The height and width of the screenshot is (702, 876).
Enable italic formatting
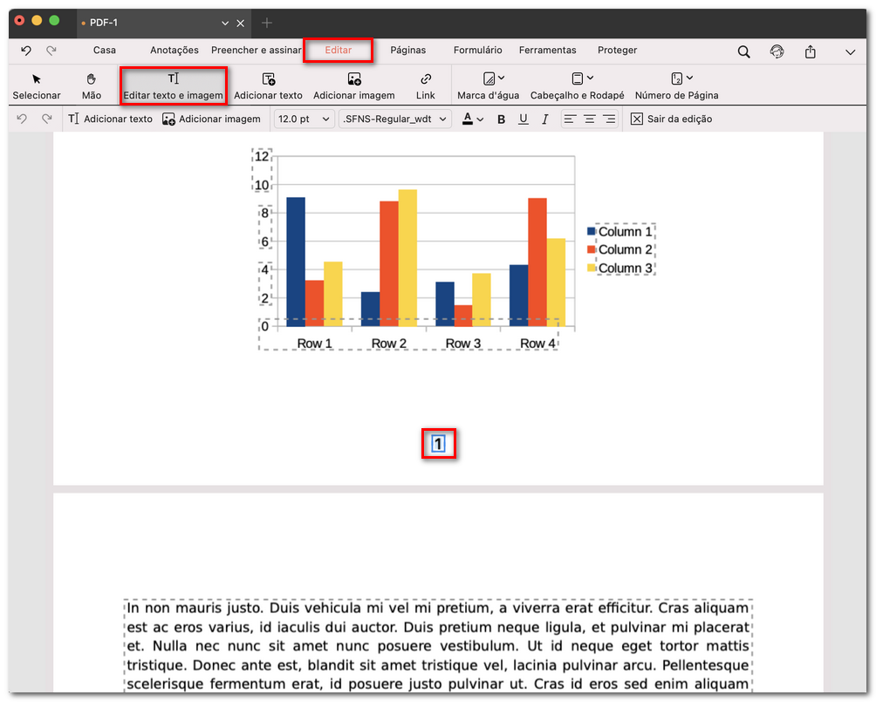coord(544,119)
